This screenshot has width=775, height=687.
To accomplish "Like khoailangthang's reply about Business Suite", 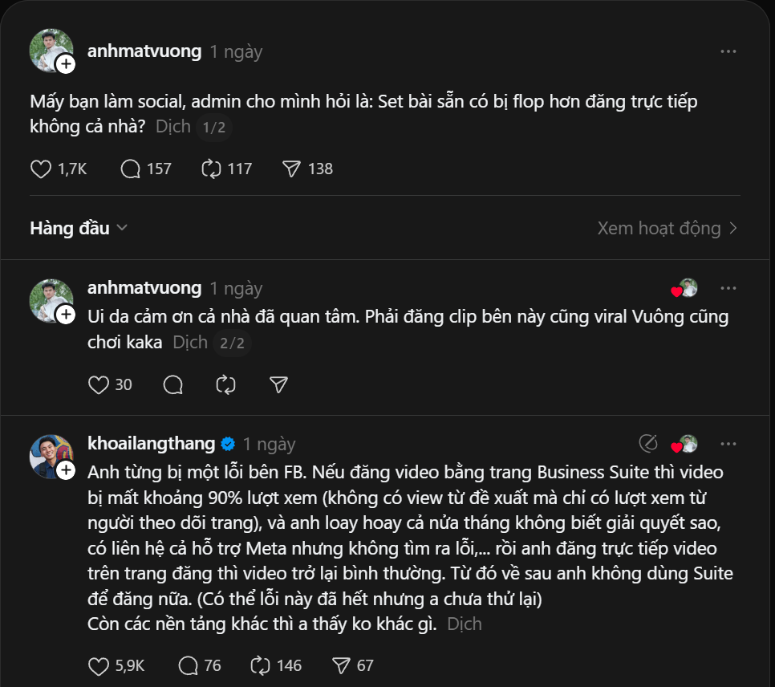I will click(x=98, y=665).
